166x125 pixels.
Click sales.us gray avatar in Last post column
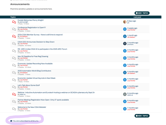point(124,94)
